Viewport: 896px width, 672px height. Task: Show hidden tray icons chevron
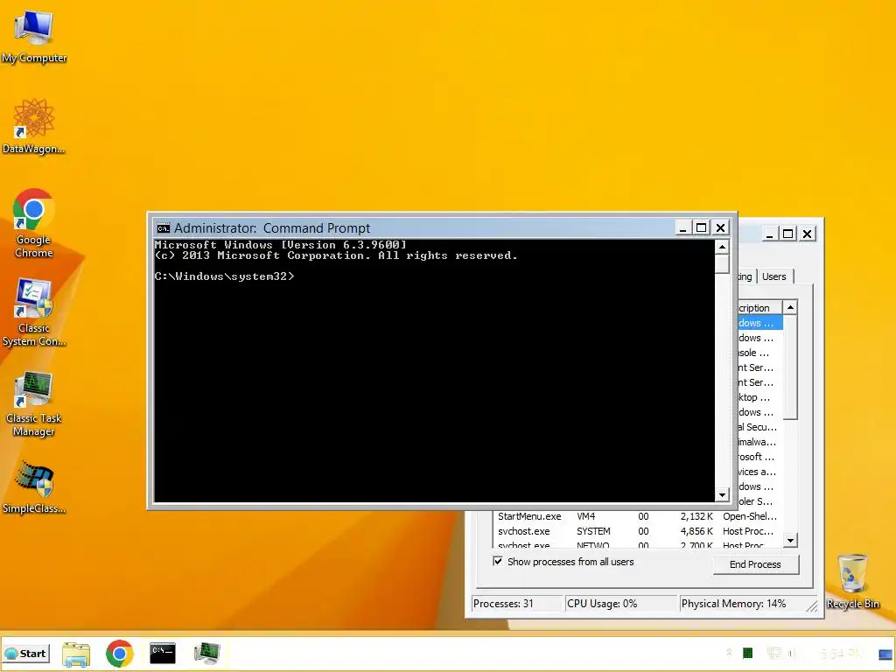coord(729,653)
